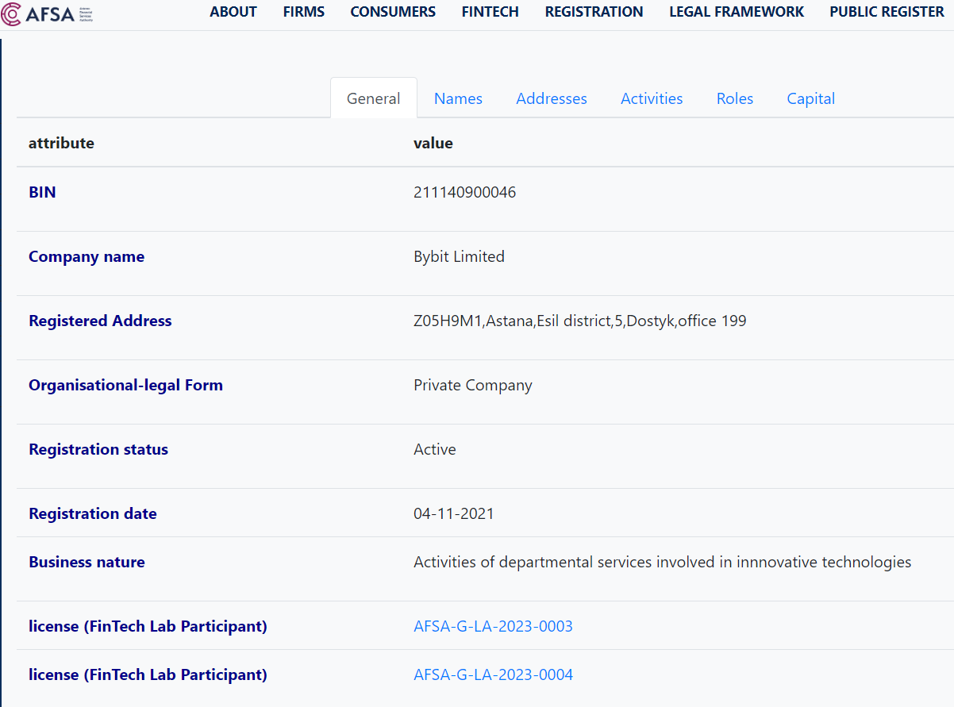
Task: Click the Registered Address label
Action: (x=100, y=321)
